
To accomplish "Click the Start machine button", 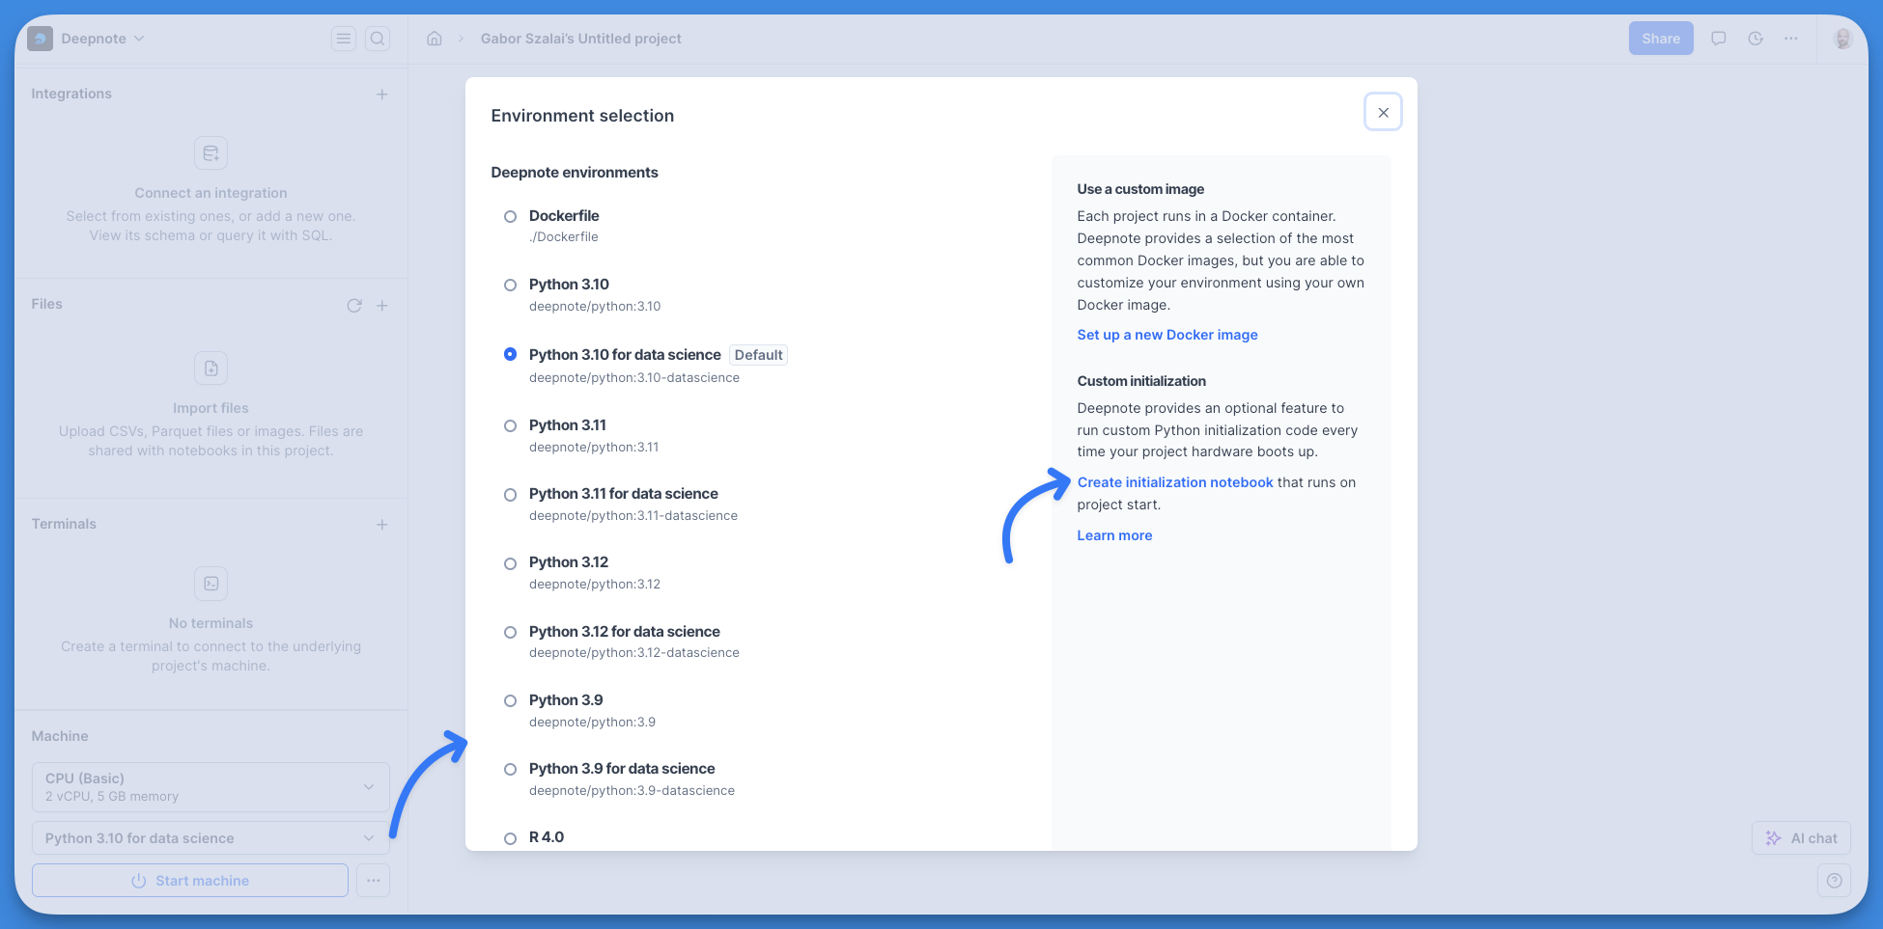I will tap(190, 881).
